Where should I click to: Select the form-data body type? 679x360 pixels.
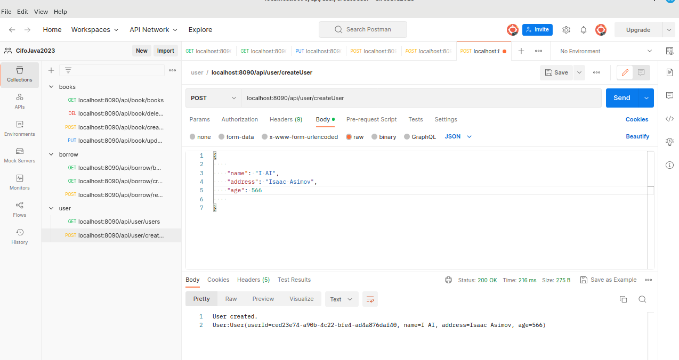(236, 137)
